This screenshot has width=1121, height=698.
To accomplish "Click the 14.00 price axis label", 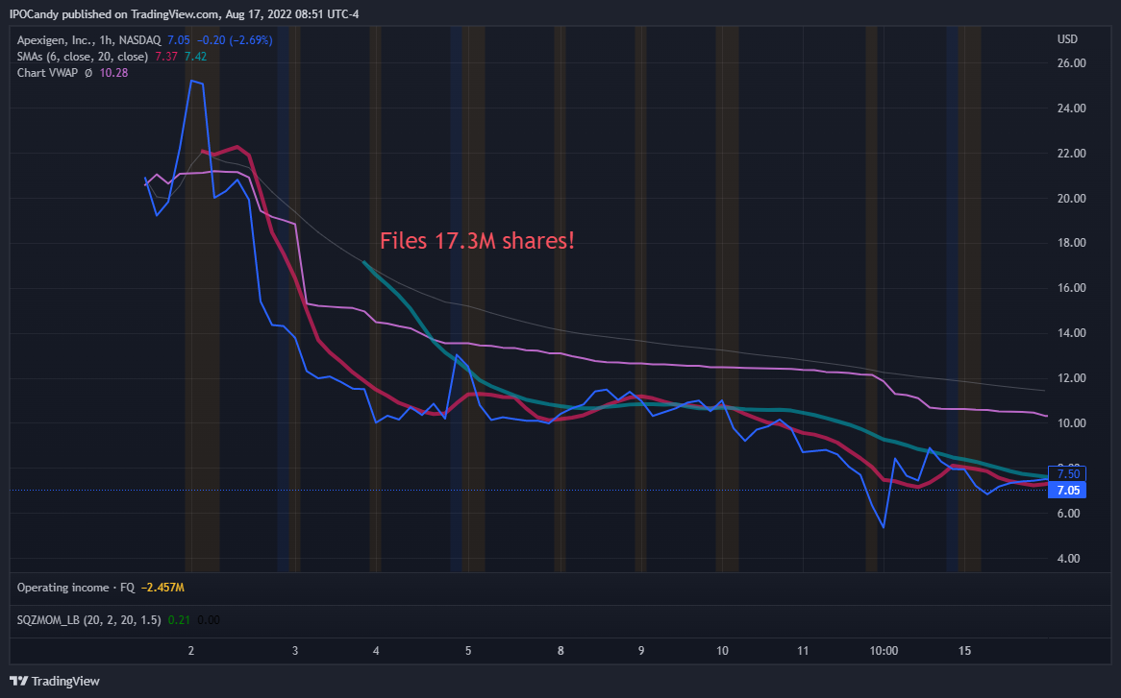I will 1072,332.
